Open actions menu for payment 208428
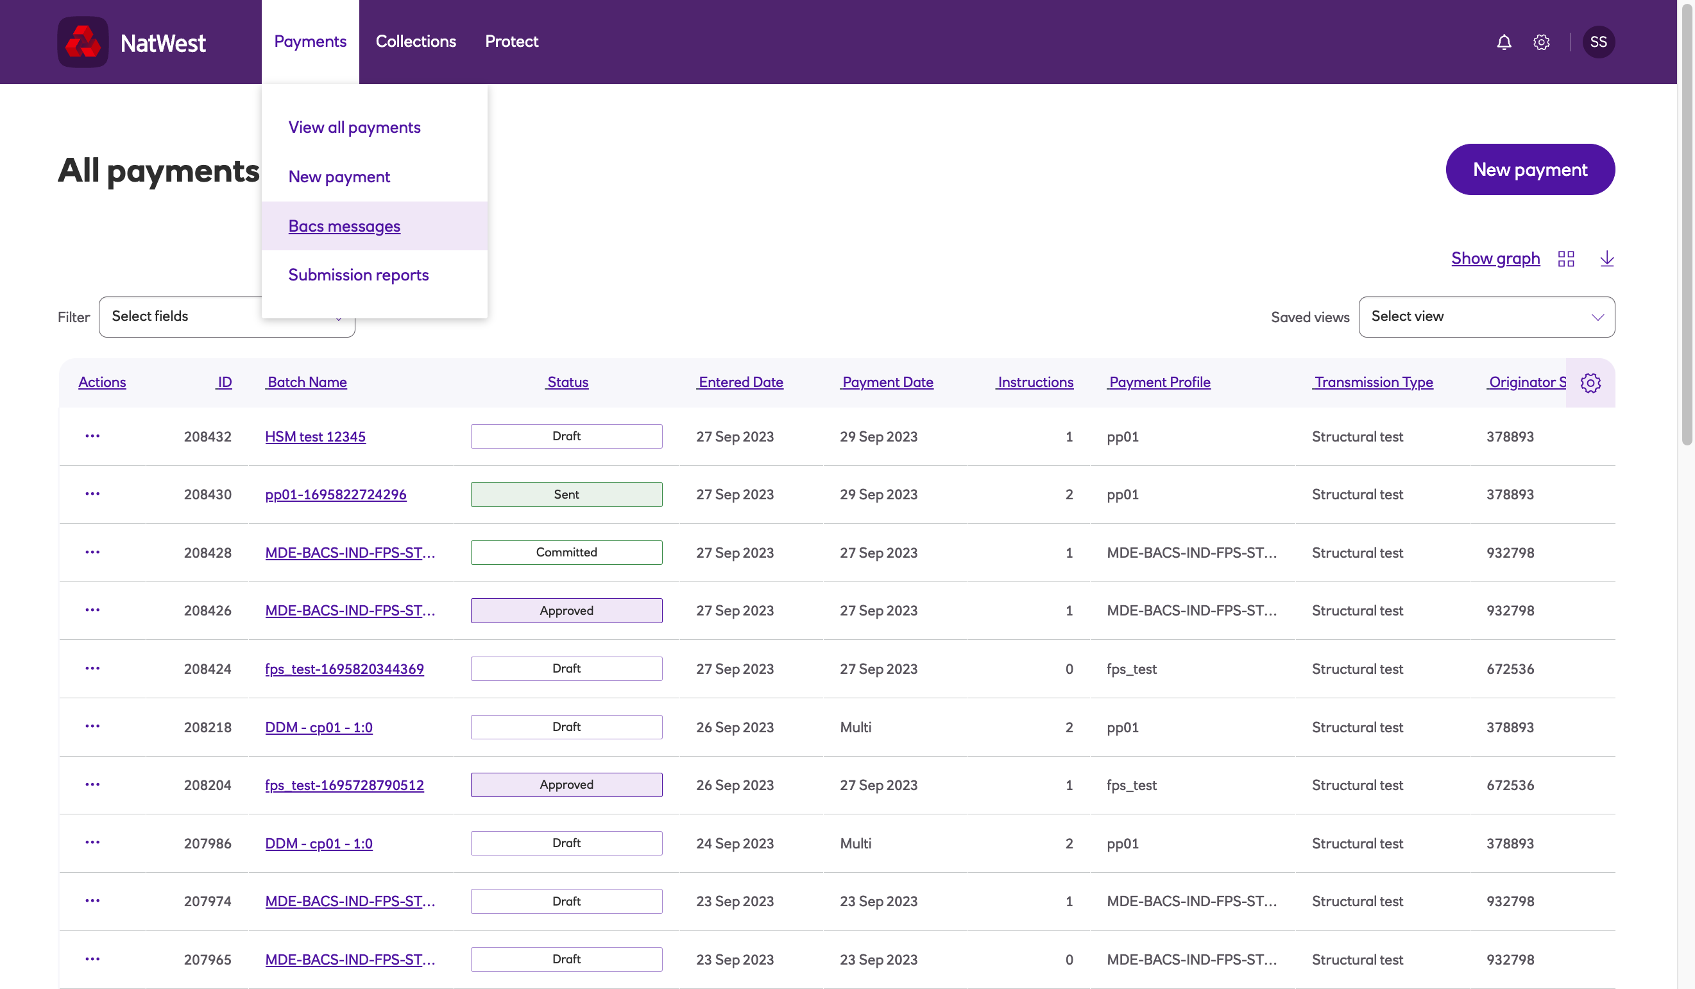Image resolution: width=1695 pixels, height=989 pixels. pyautogui.click(x=93, y=553)
